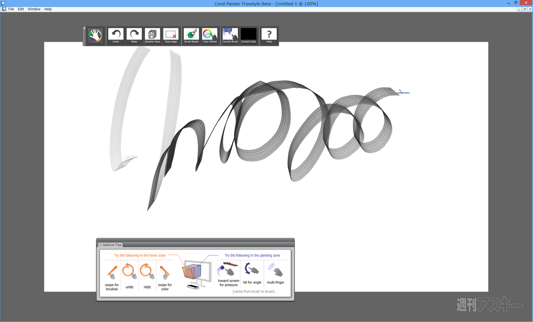
Task: Open the Current Brush selector
Action: click(x=230, y=35)
